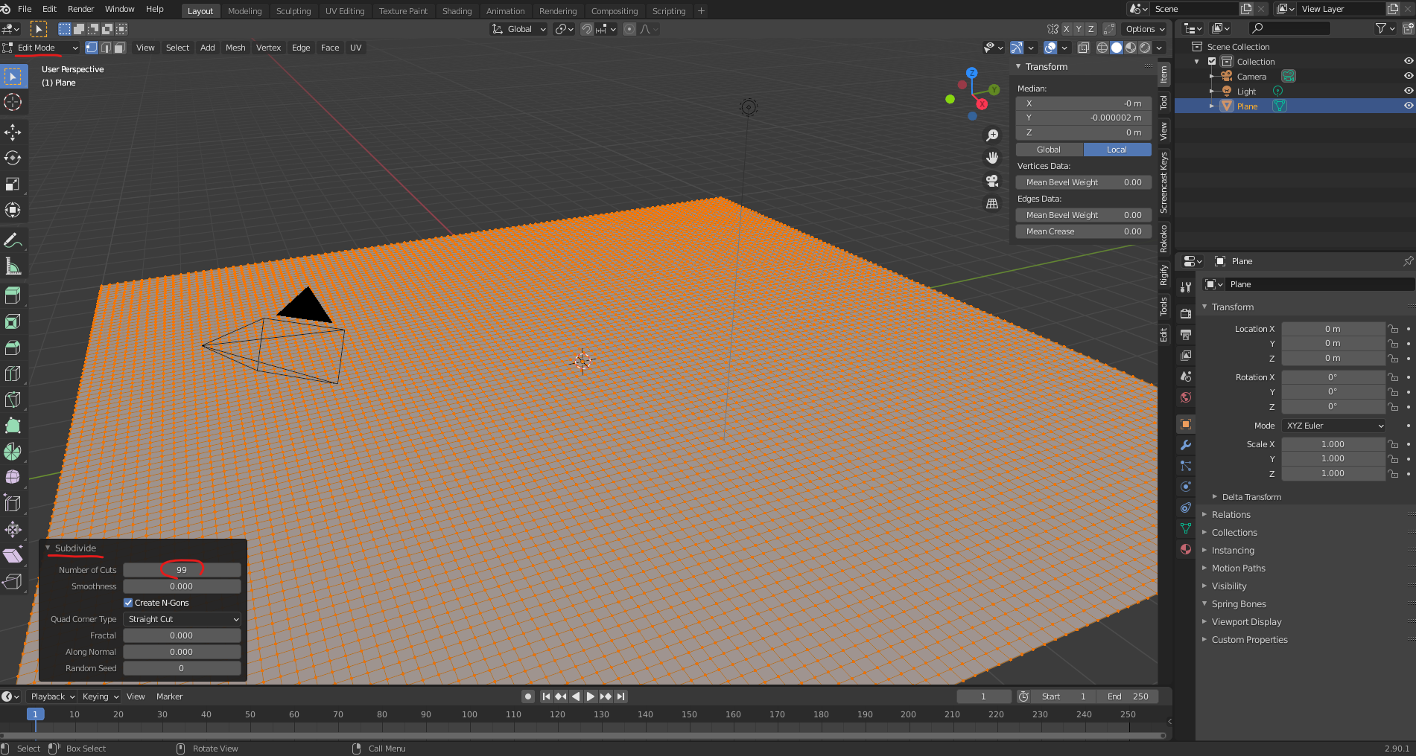Select the Scale tool
Image resolution: width=1416 pixels, height=756 pixels.
coord(13,184)
